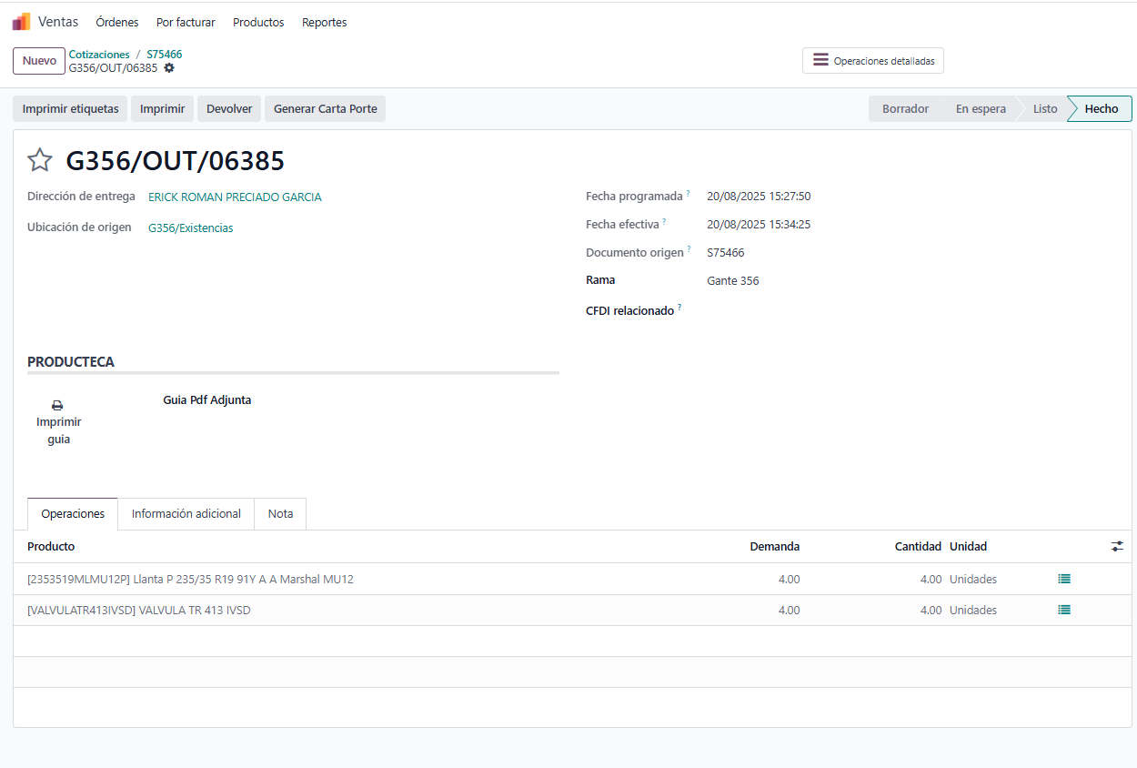Open ERICK ROMAN PRECIADO GARCIA delivery address link
This screenshot has height=768, width=1137.
235,197
